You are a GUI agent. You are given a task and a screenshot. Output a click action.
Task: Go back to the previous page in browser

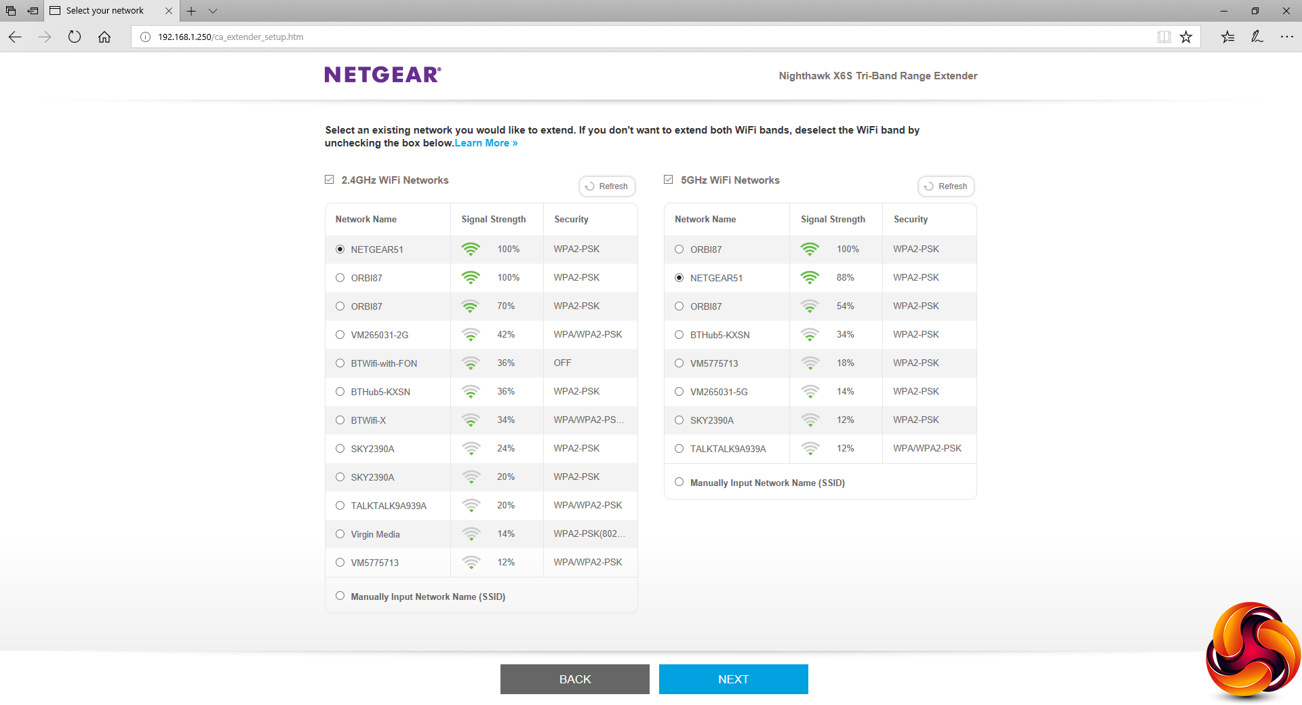(x=15, y=37)
